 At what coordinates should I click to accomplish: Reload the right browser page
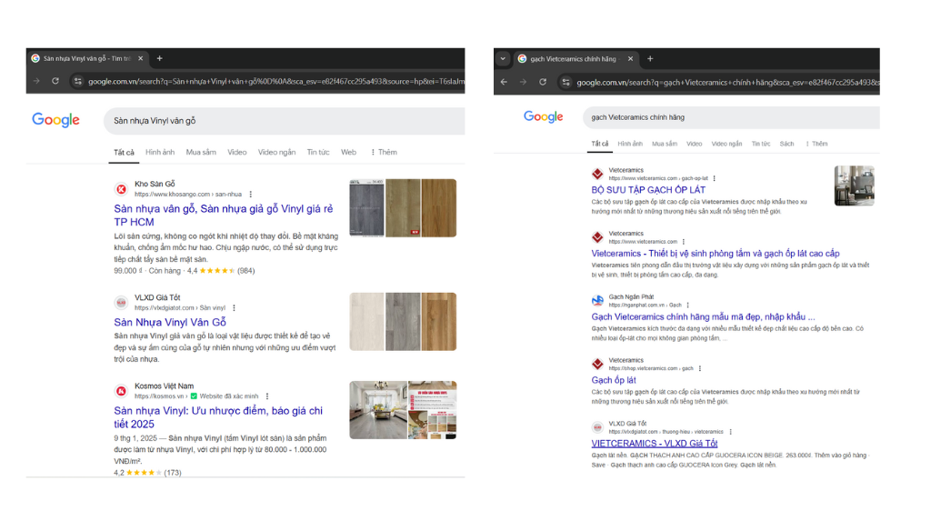coord(542,82)
